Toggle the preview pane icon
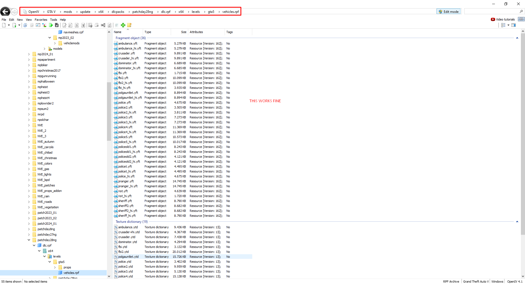Viewport: 525px width, 284px height. pyautogui.click(x=514, y=25)
